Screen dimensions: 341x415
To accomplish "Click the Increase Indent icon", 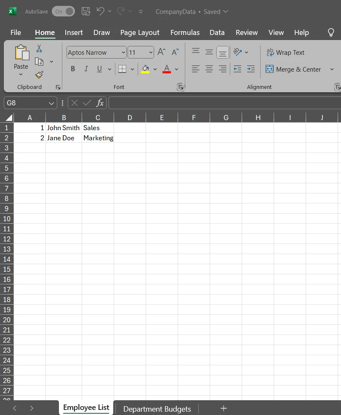I will [251, 69].
